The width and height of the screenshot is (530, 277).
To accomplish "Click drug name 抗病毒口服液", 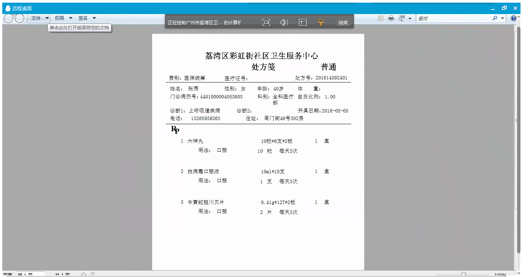I will [203, 172].
